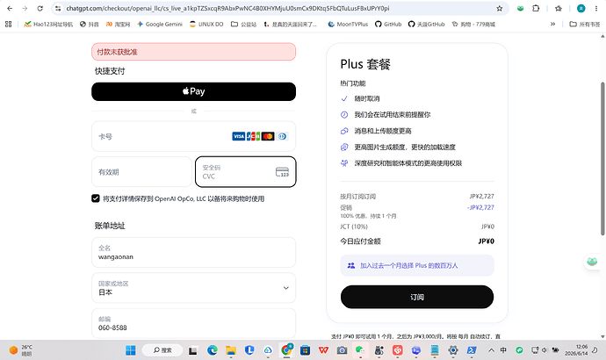Click the floating frog widget at right edge
This screenshot has width=606, height=360.
coord(592,262)
